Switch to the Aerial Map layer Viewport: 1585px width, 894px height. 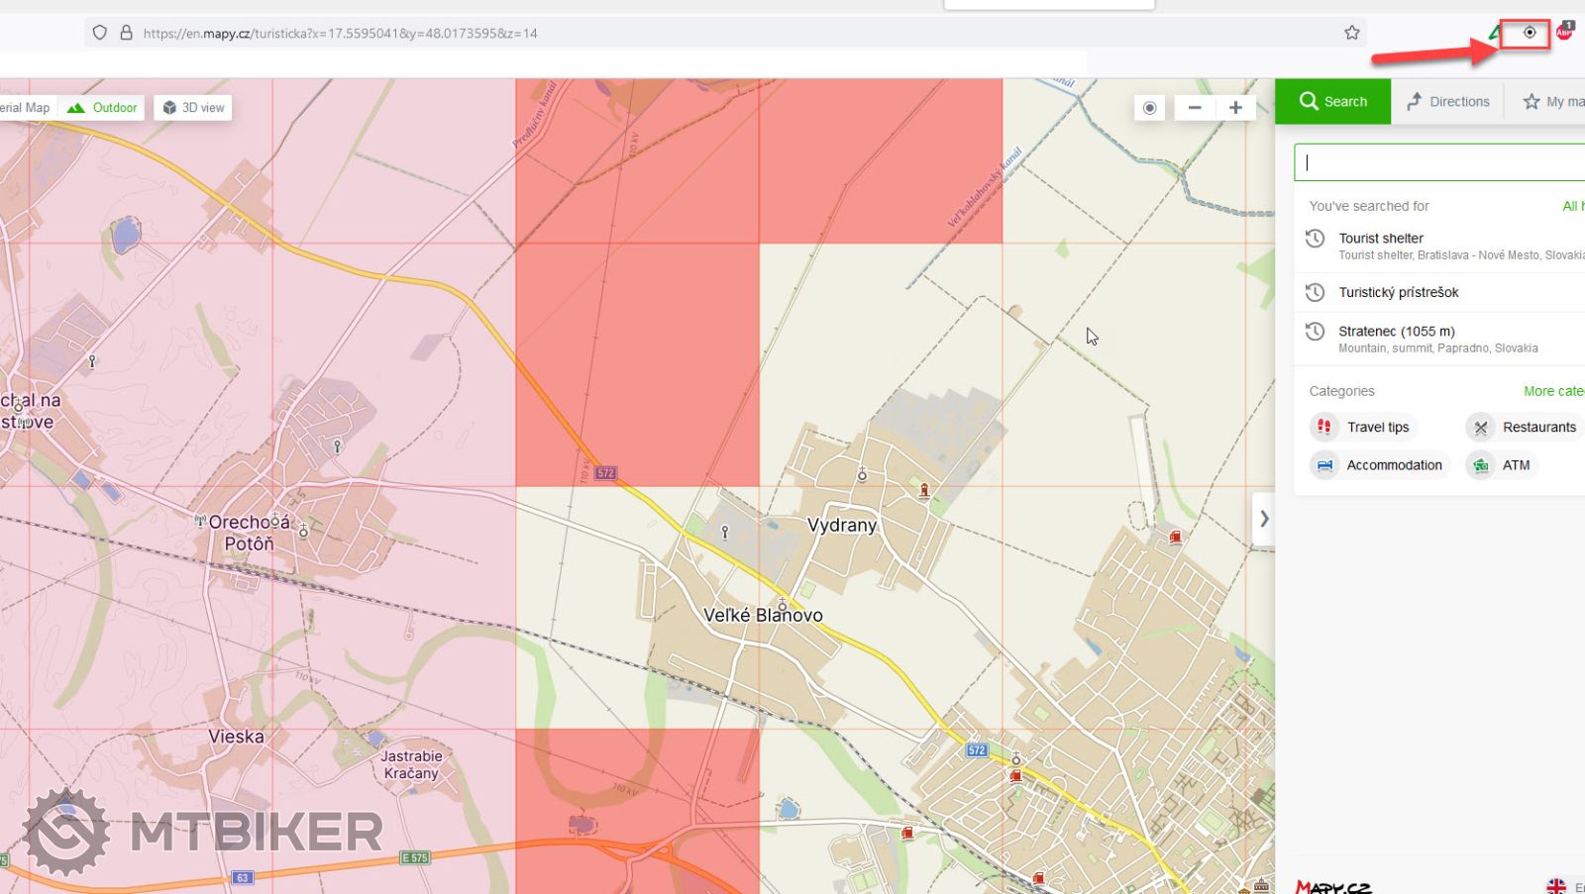(x=26, y=108)
